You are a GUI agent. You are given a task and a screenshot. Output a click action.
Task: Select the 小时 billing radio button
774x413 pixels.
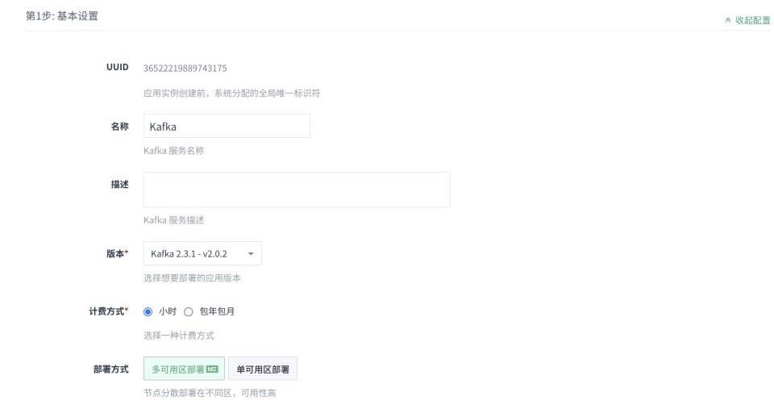(148, 311)
